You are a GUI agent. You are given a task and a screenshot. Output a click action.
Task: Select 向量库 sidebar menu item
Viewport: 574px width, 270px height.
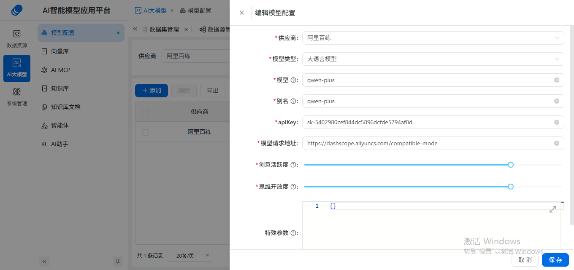pos(81,51)
